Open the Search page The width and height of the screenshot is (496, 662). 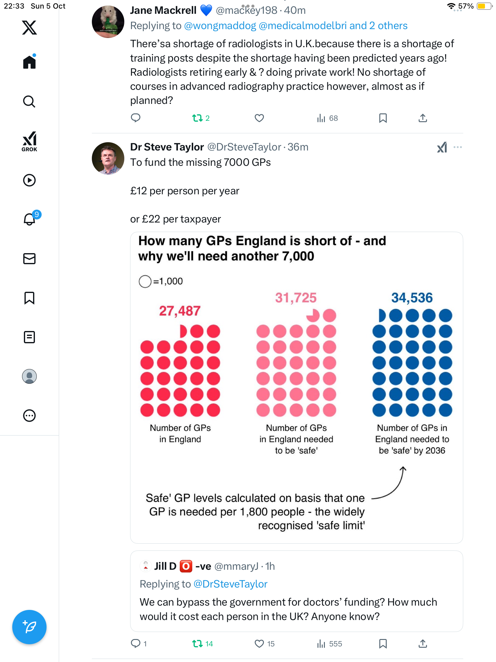(29, 101)
